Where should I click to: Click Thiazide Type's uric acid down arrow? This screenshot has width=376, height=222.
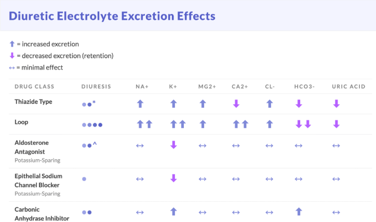point(336,104)
